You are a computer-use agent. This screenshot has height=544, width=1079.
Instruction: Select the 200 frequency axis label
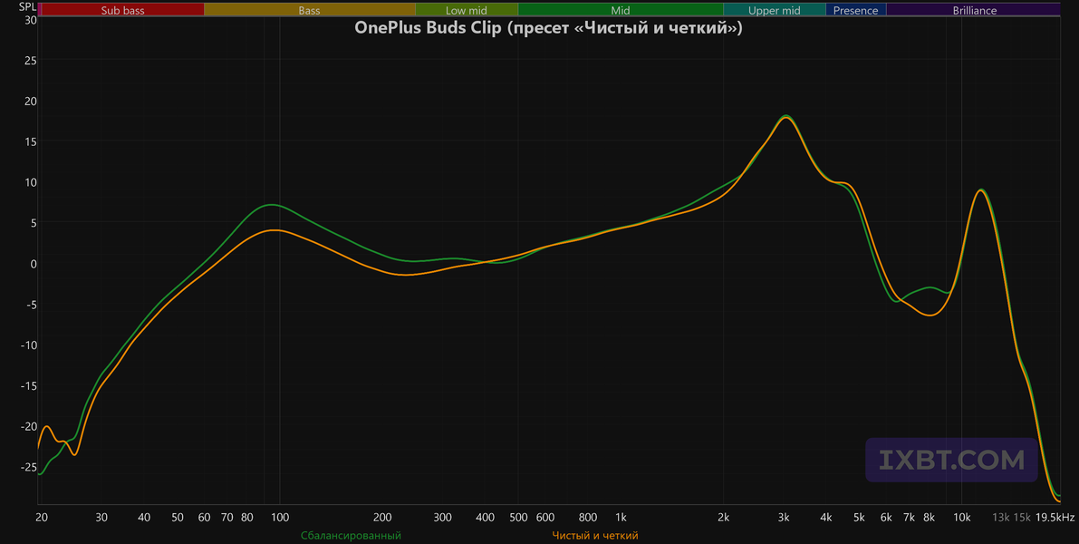[382, 518]
